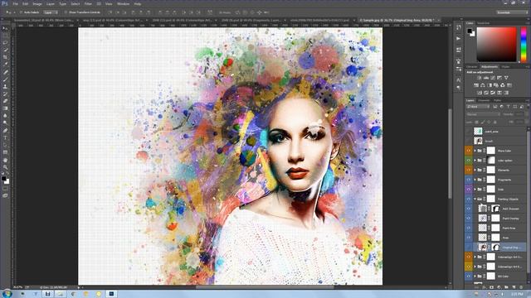Select the Clone Stamp tool

click(5, 86)
